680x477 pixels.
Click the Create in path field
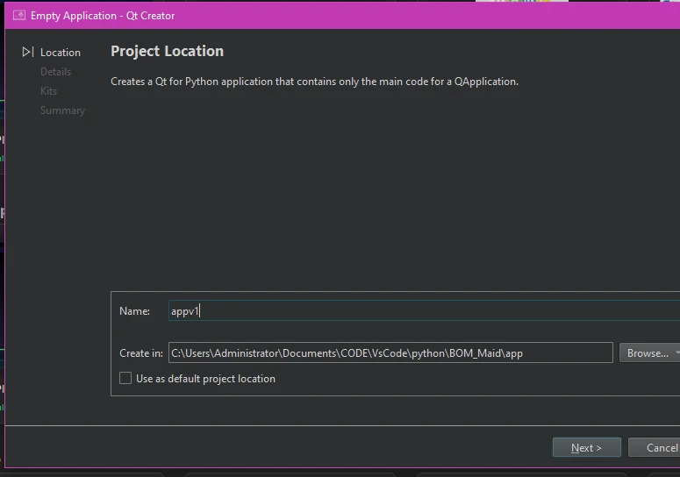point(390,352)
